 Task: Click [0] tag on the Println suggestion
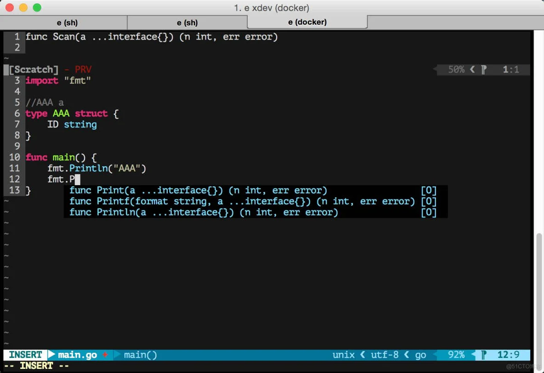click(x=429, y=212)
